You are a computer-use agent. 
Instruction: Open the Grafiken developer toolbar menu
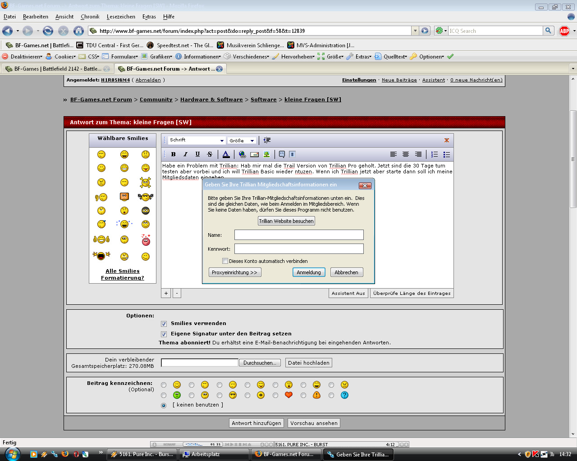point(157,57)
